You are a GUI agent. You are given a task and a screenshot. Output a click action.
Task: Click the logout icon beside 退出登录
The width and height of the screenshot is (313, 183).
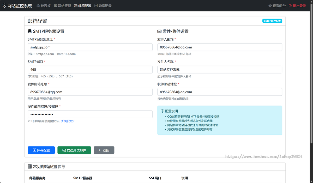tap(290, 5)
